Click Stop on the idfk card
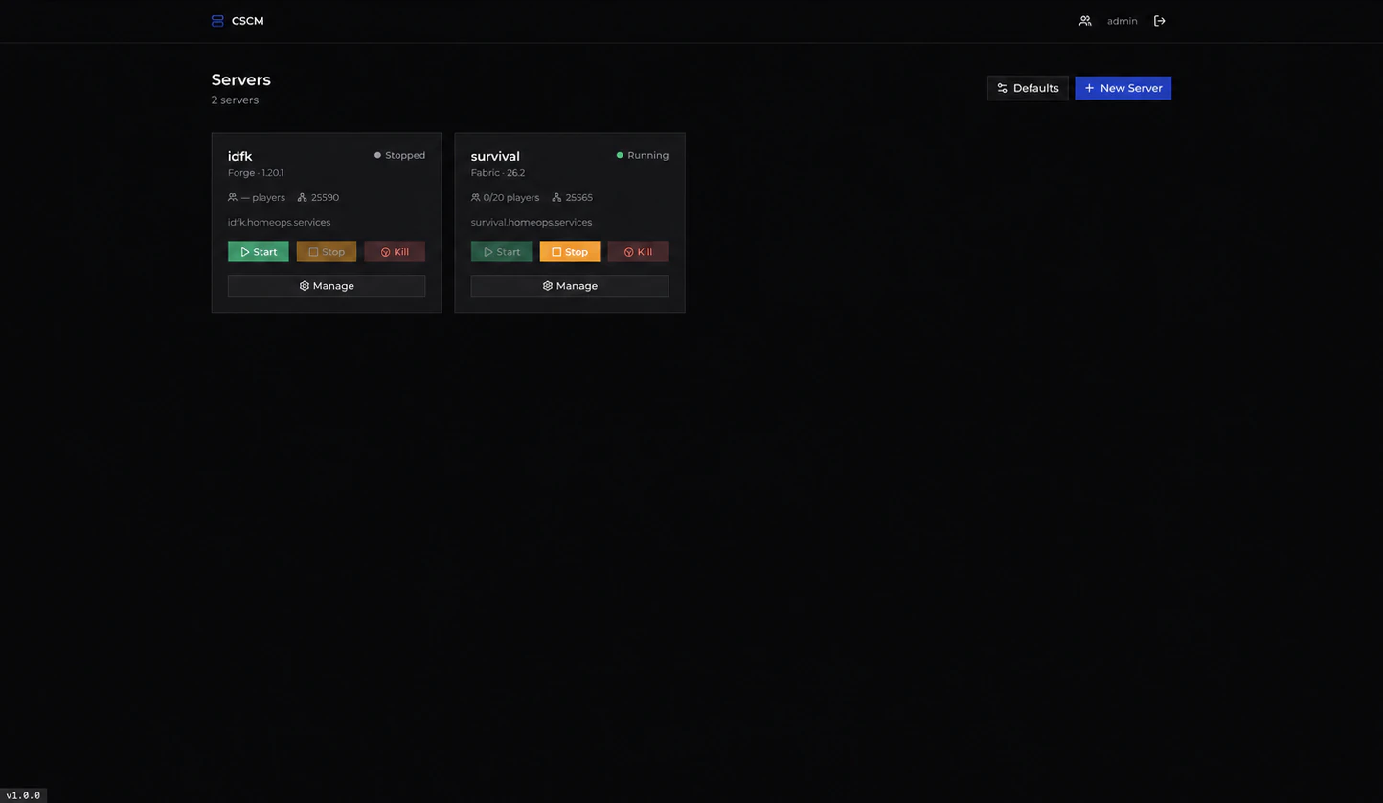1383x803 pixels. (327, 252)
